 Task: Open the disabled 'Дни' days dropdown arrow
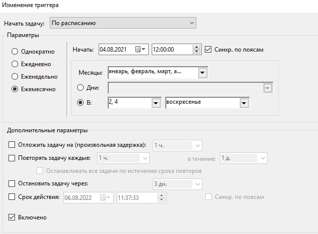point(268,88)
